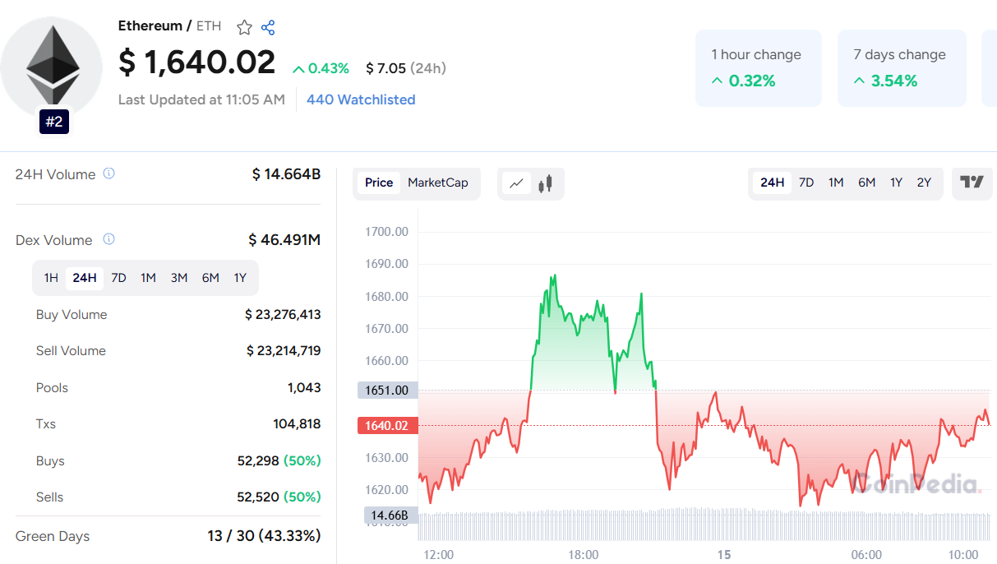Click the Sell Volume value $ 23,214,719
Image resolution: width=997 pixels, height=564 pixels.
[284, 350]
